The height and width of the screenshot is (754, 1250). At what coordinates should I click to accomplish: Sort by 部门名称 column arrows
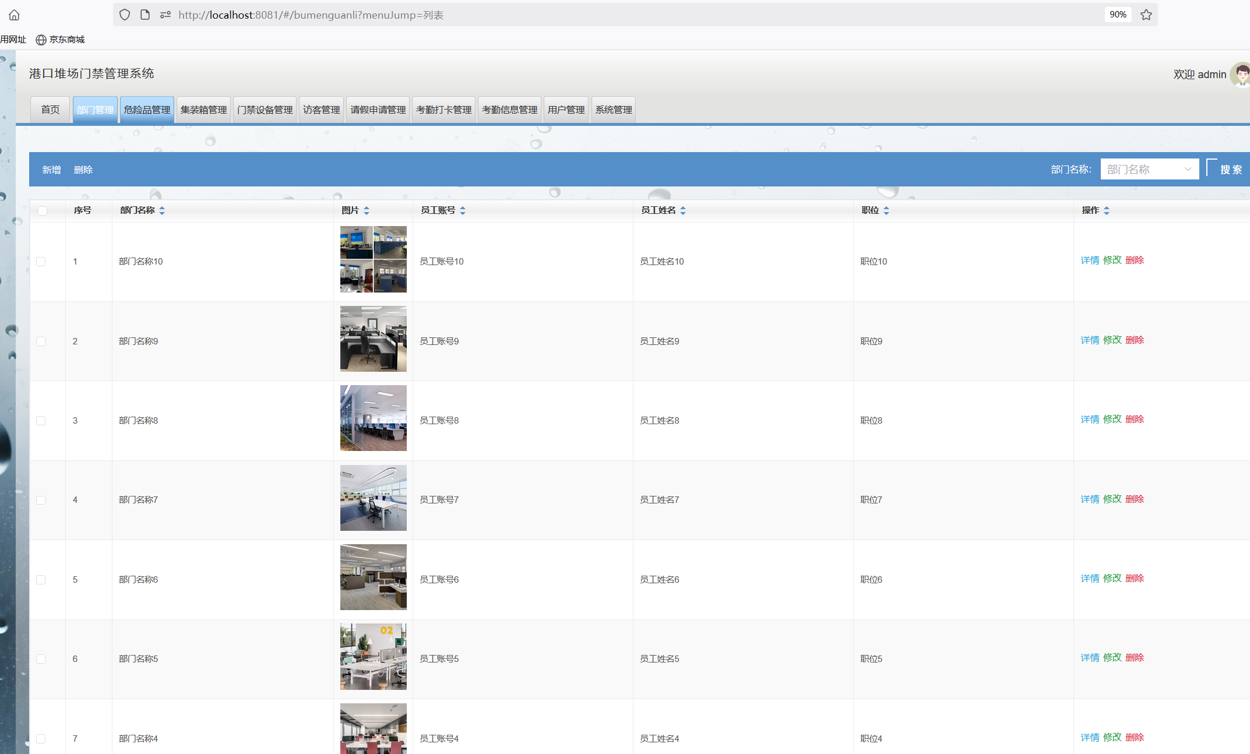pyautogui.click(x=162, y=210)
